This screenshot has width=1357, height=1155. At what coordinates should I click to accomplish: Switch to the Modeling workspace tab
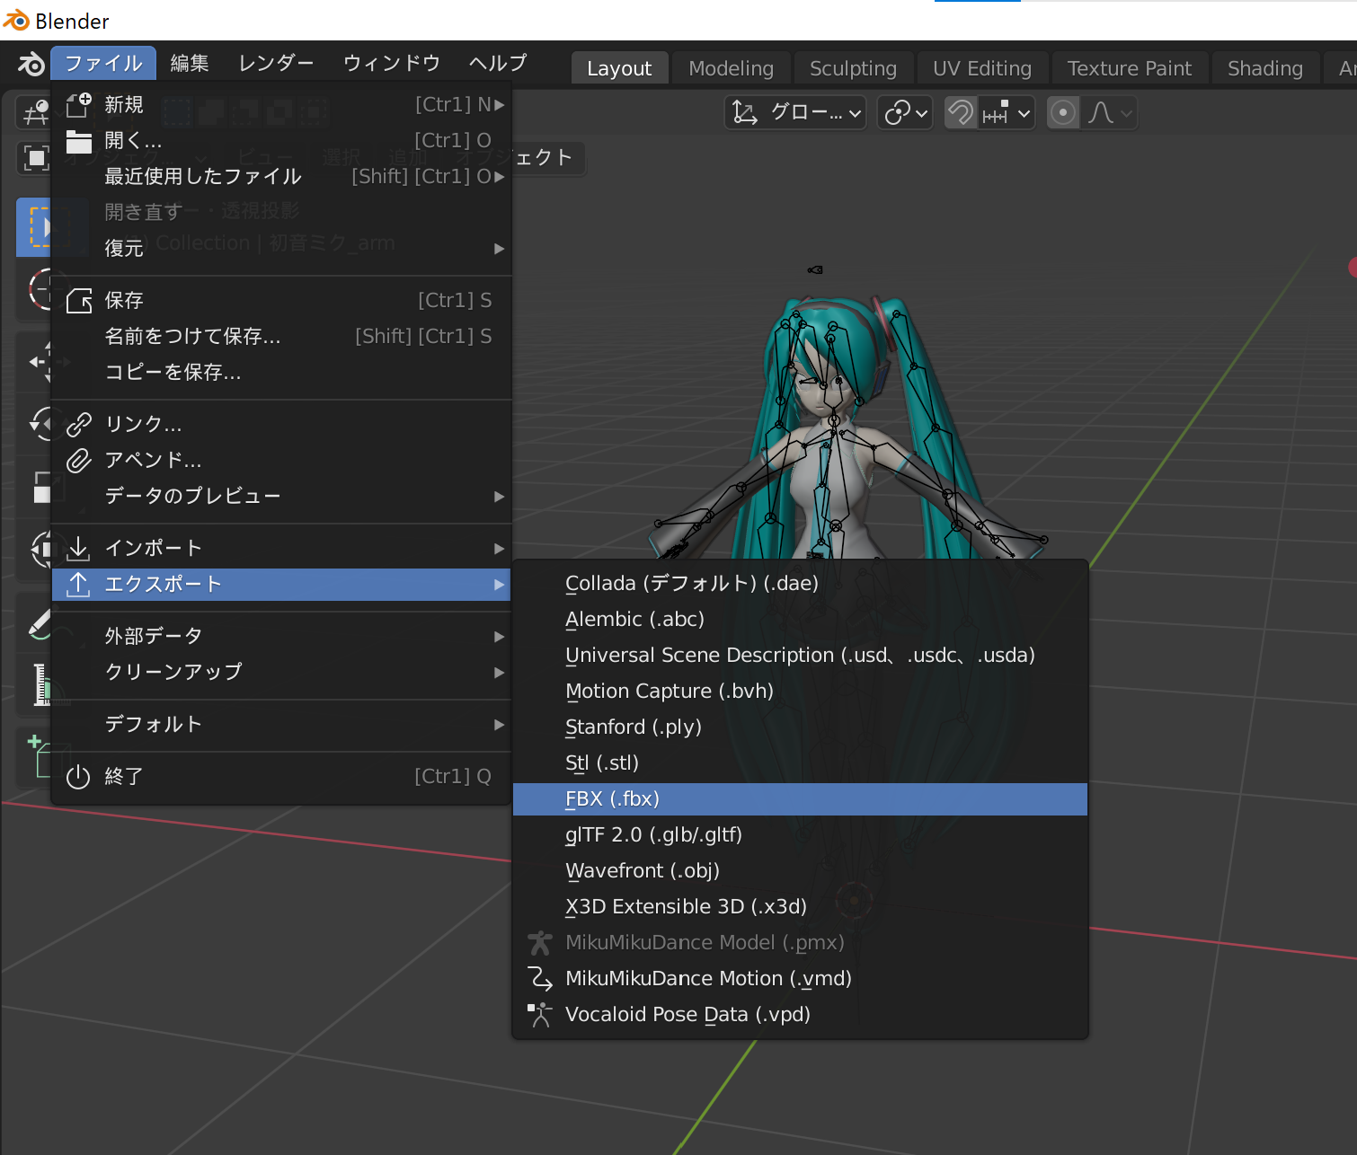click(731, 68)
